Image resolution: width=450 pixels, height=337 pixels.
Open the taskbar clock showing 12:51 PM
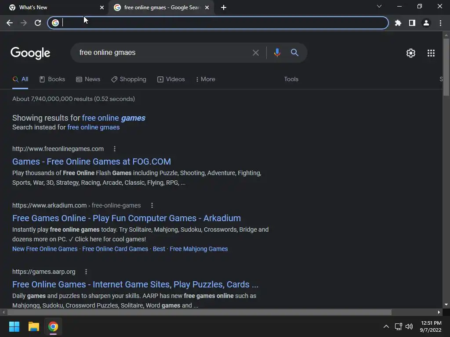pyautogui.click(x=431, y=326)
